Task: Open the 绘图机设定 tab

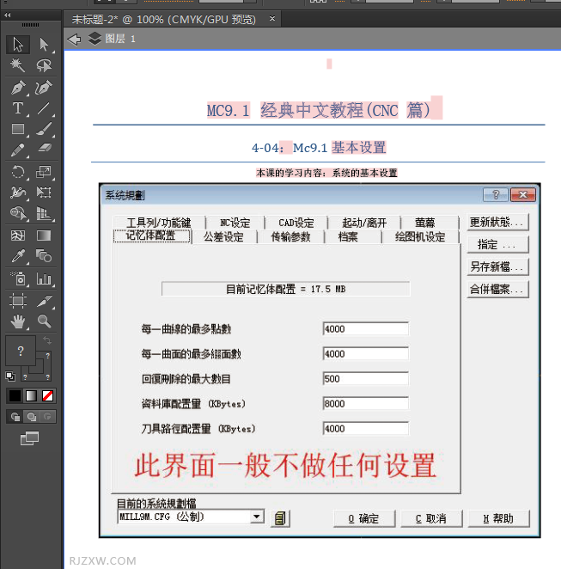Action: 420,237
